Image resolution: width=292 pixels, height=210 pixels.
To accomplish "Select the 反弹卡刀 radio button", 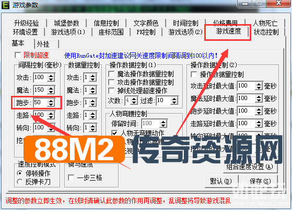I will [x=19, y=181].
